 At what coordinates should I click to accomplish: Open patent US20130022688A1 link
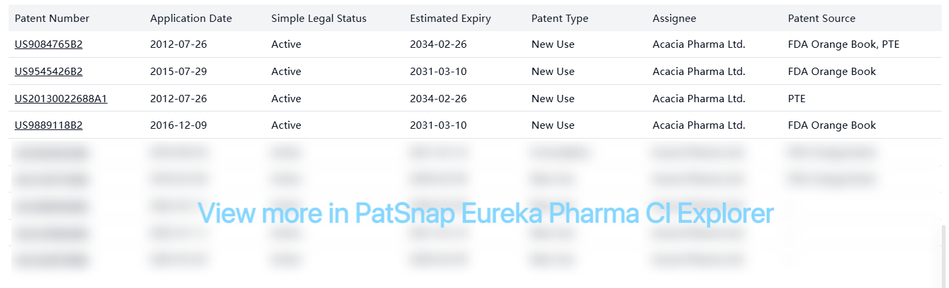tap(61, 99)
